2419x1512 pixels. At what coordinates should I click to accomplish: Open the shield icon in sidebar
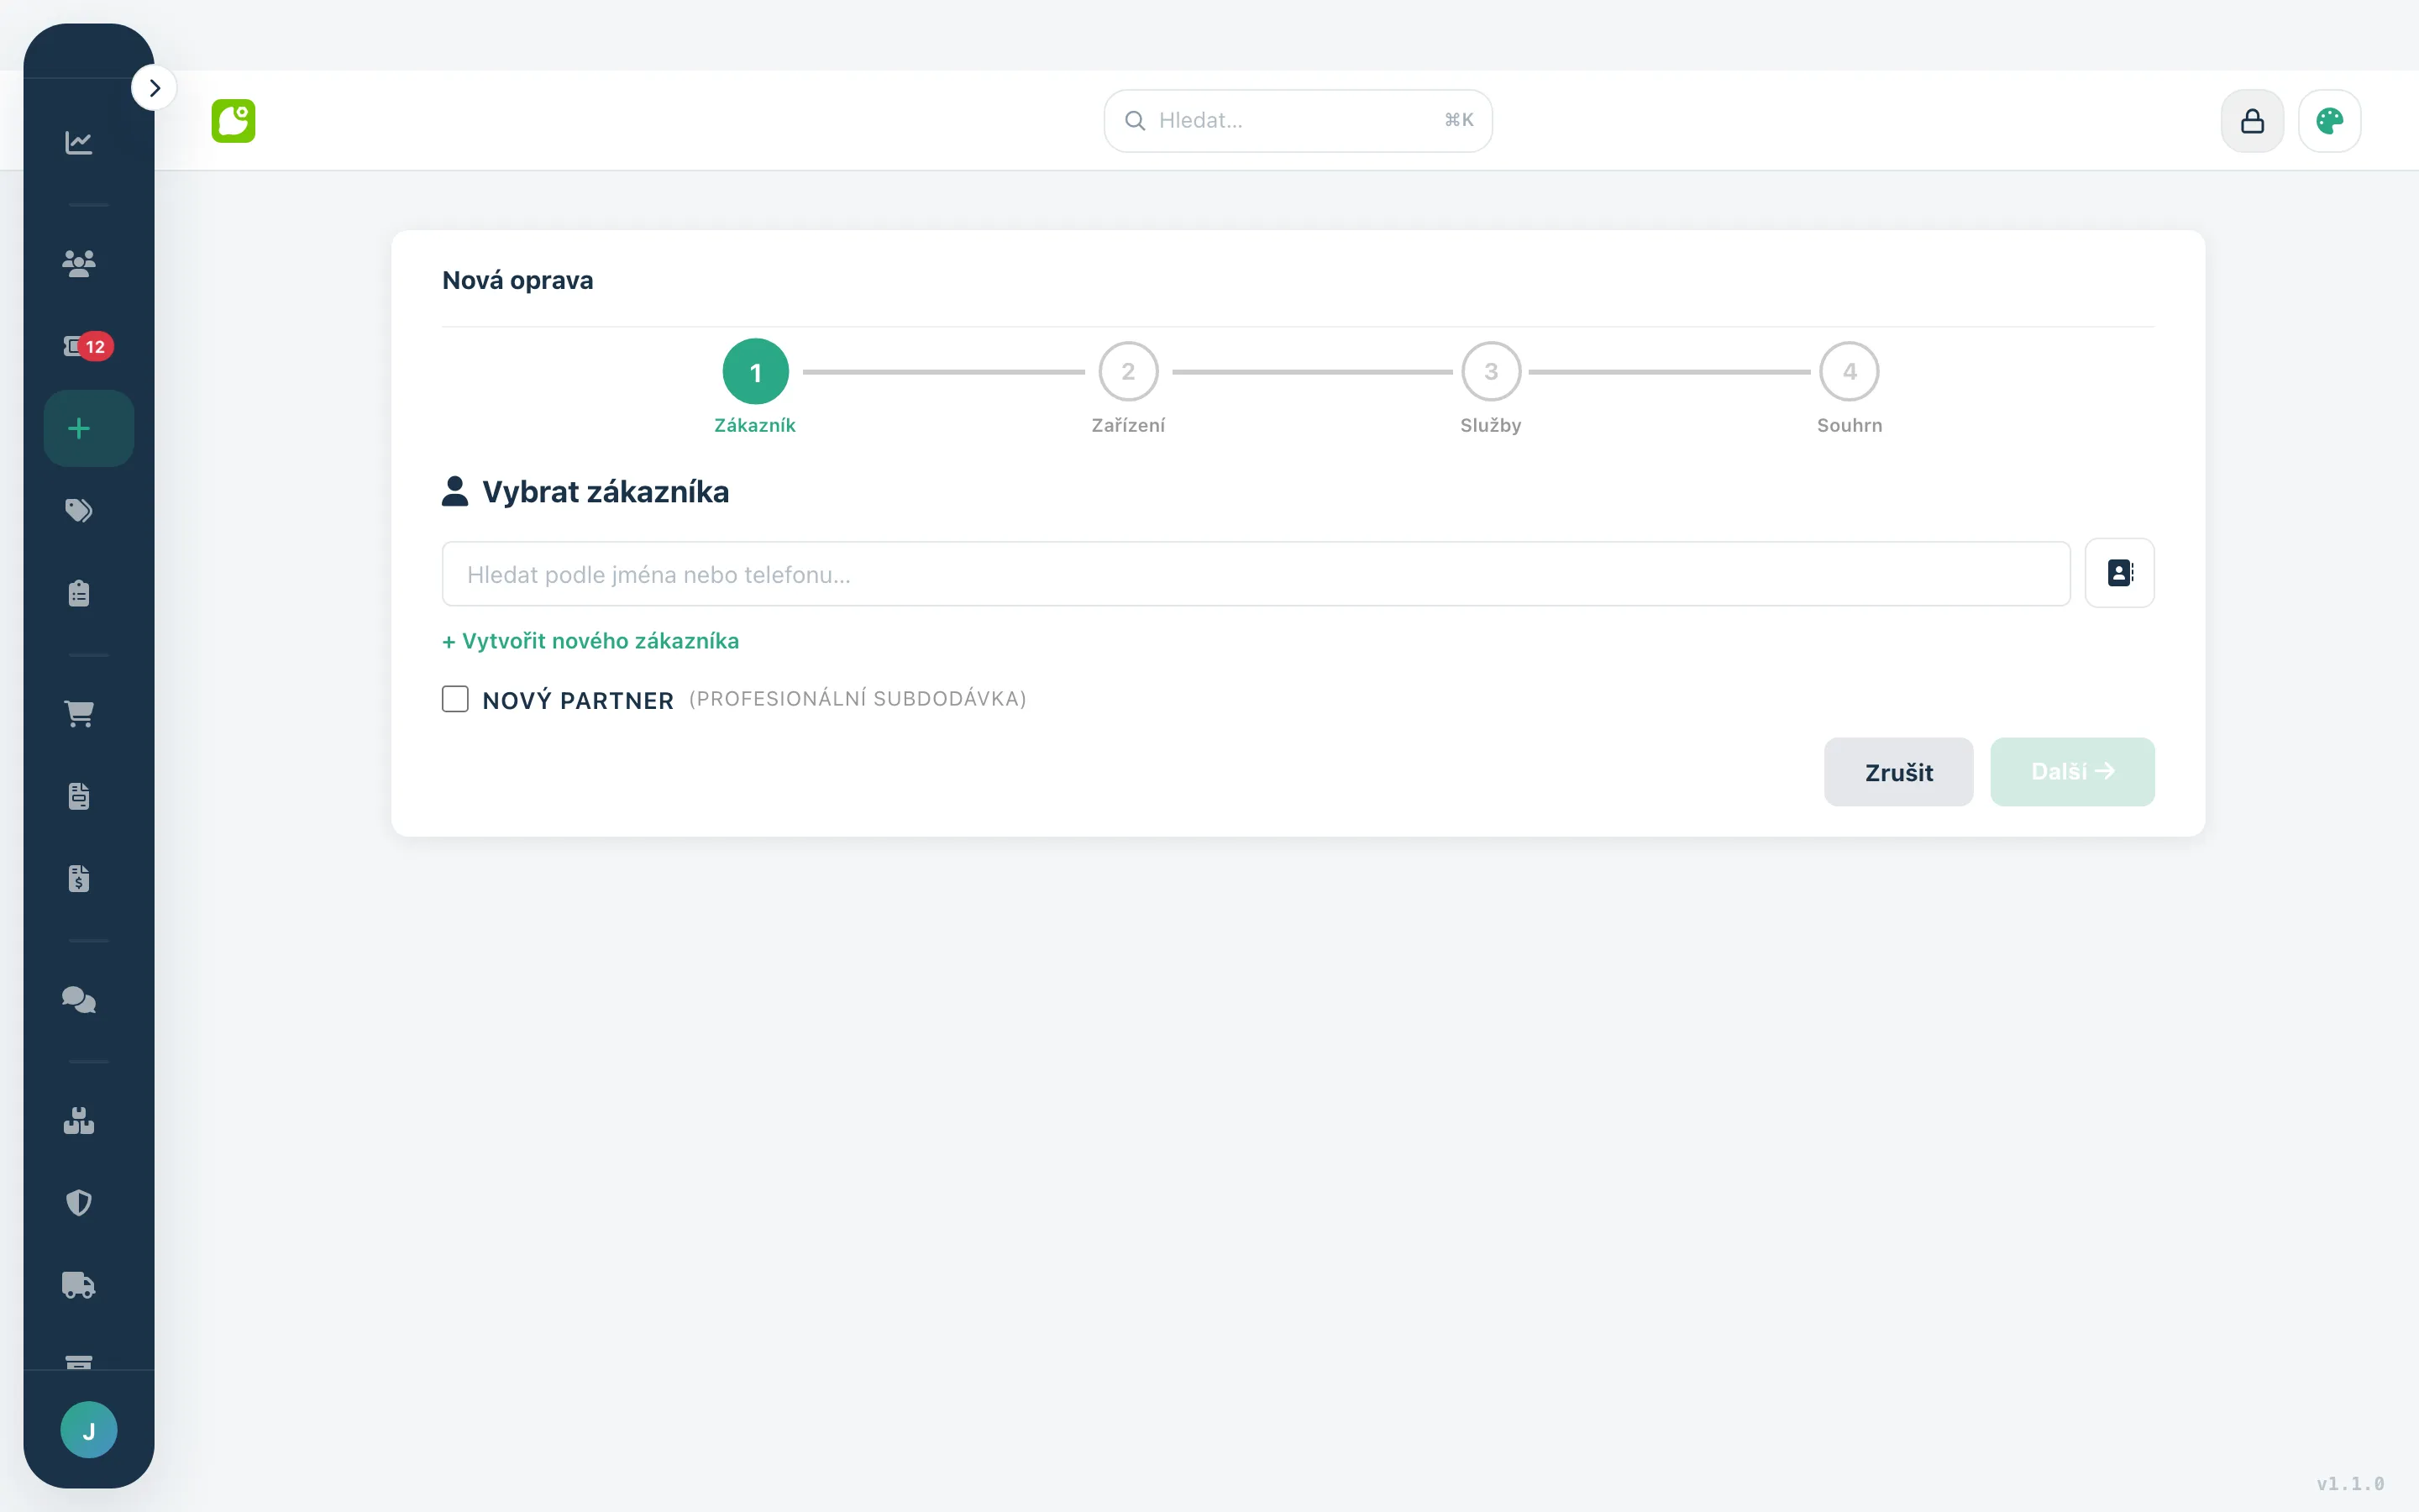pyautogui.click(x=79, y=1202)
